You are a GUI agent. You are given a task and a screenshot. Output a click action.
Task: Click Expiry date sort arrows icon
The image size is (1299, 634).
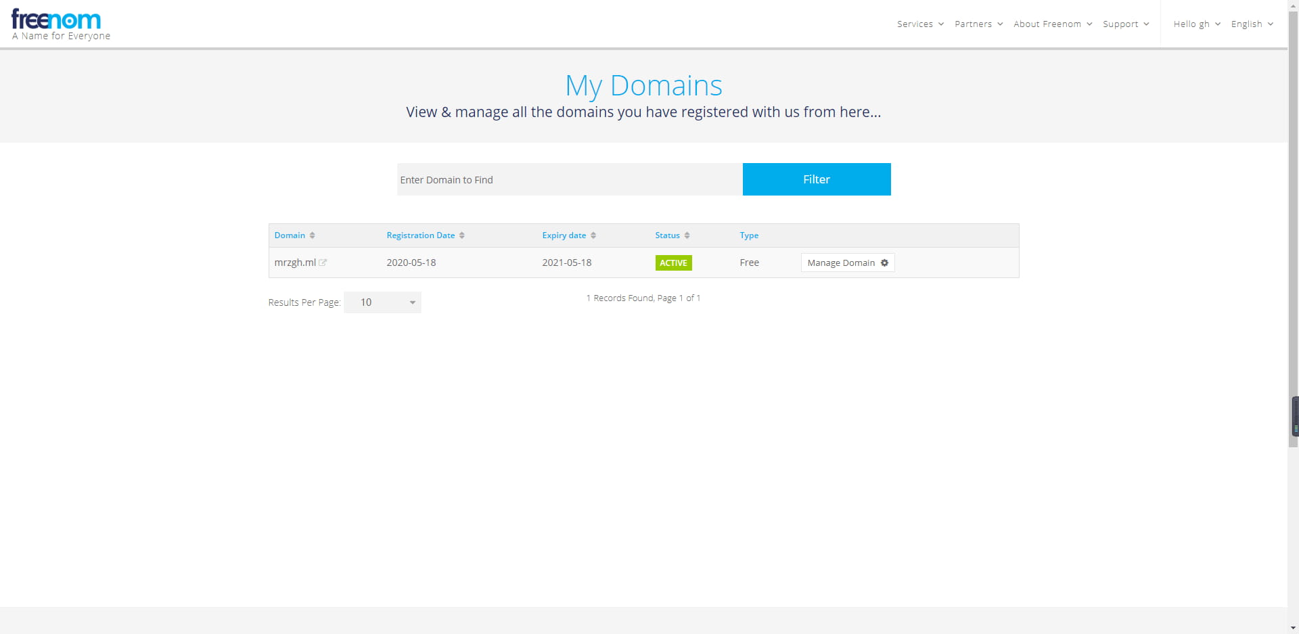pyautogui.click(x=593, y=235)
